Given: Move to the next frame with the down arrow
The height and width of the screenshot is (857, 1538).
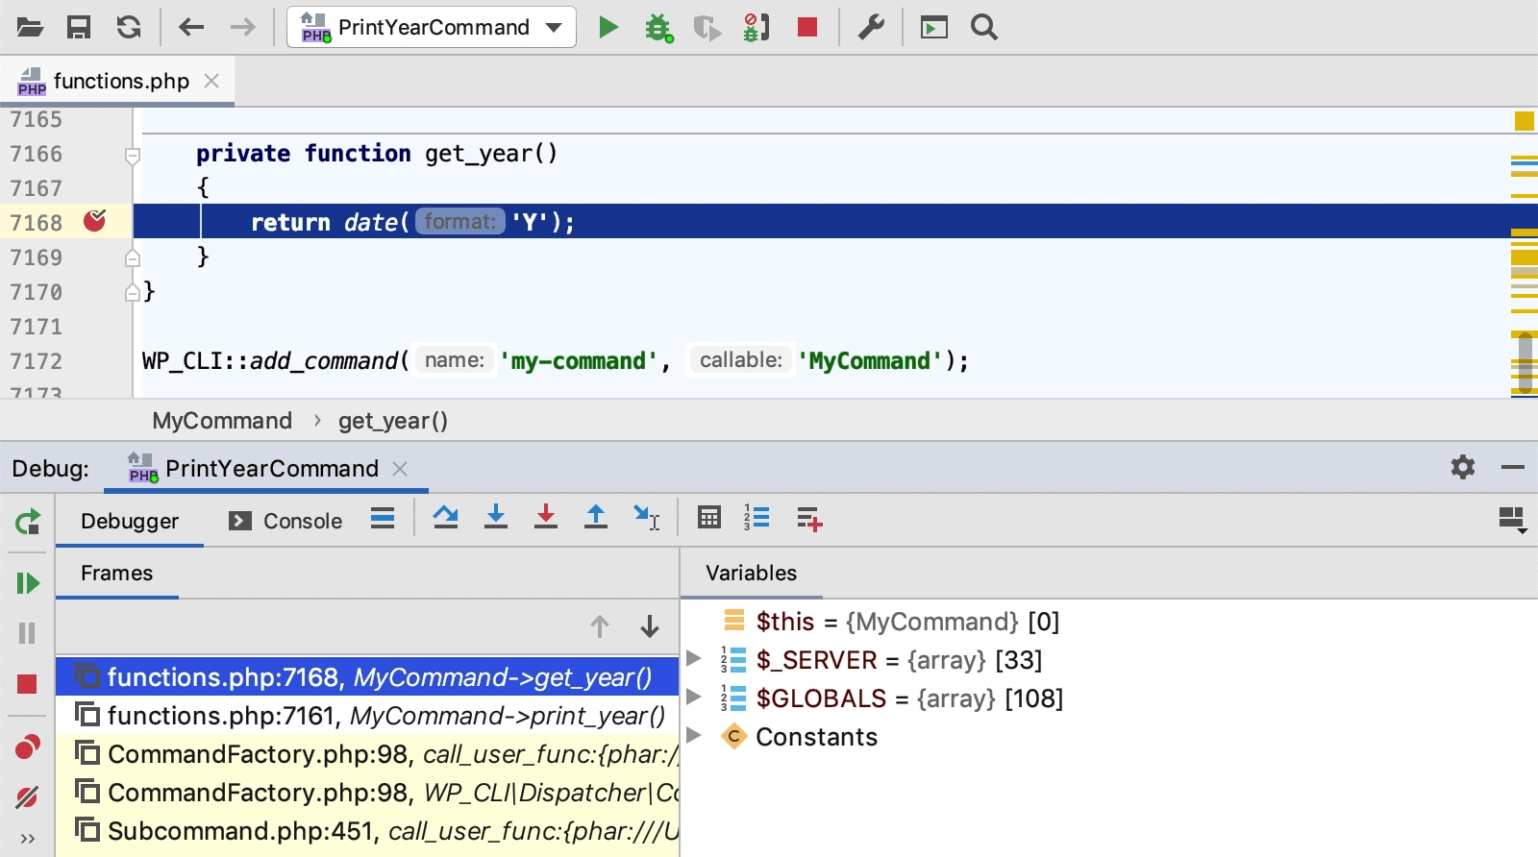Looking at the screenshot, I should point(650,626).
